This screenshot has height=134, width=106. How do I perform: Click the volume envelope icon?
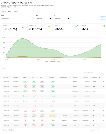tap(103, 26)
